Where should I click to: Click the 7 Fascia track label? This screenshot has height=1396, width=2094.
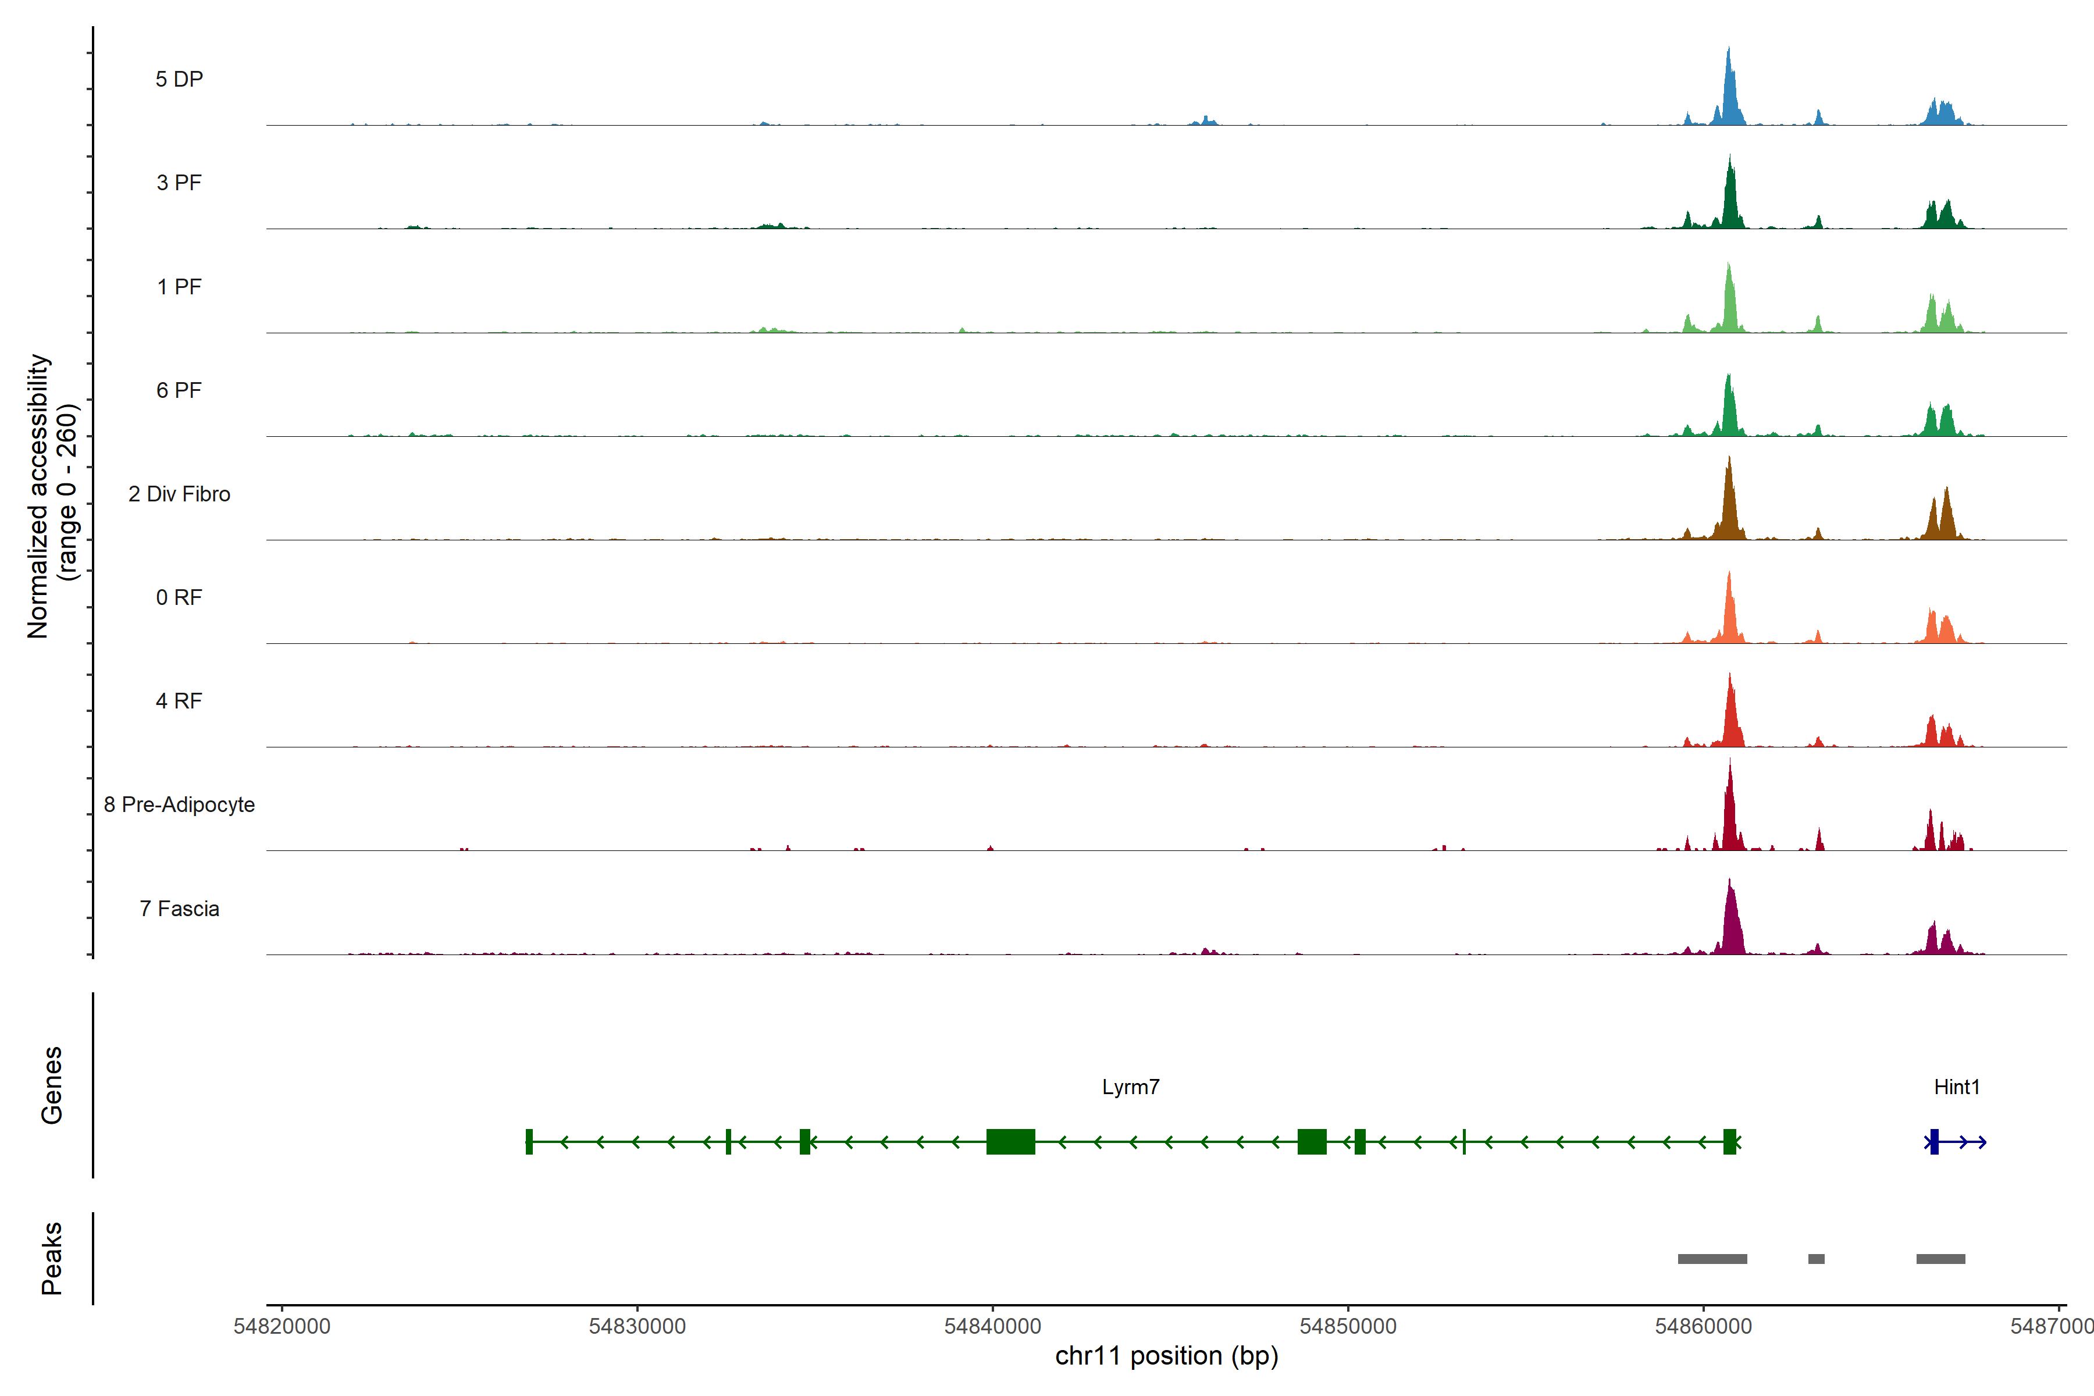(x=179, y=909)
